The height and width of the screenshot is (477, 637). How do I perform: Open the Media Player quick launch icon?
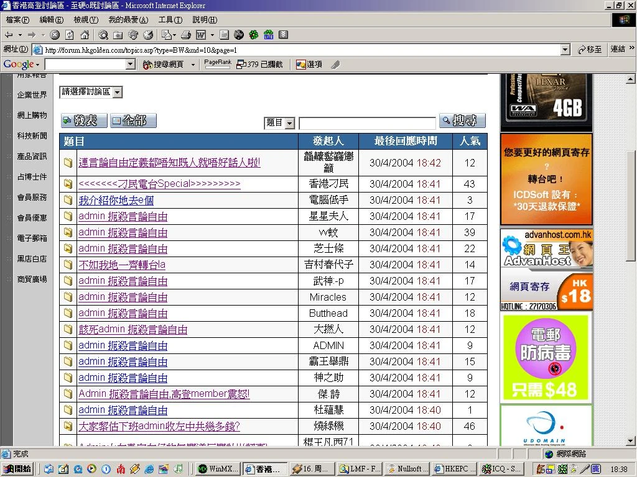coord(92,469)
